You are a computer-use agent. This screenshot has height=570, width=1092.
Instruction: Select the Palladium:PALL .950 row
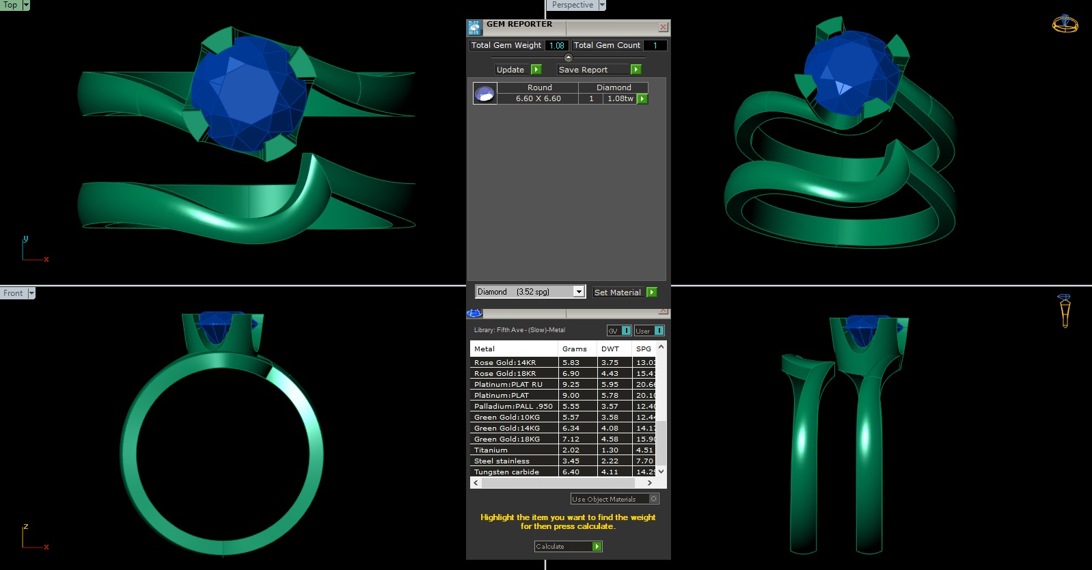click(563, 406)
